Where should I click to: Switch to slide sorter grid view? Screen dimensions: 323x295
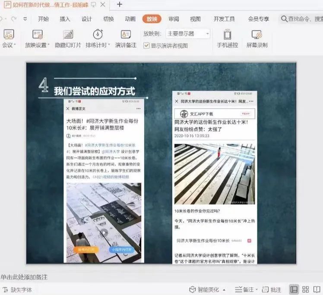pyautogui.click(x=305, y=289)
